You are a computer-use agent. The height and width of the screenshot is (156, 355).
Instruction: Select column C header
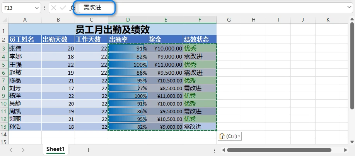pyautogui.click(x=91, y=20)
